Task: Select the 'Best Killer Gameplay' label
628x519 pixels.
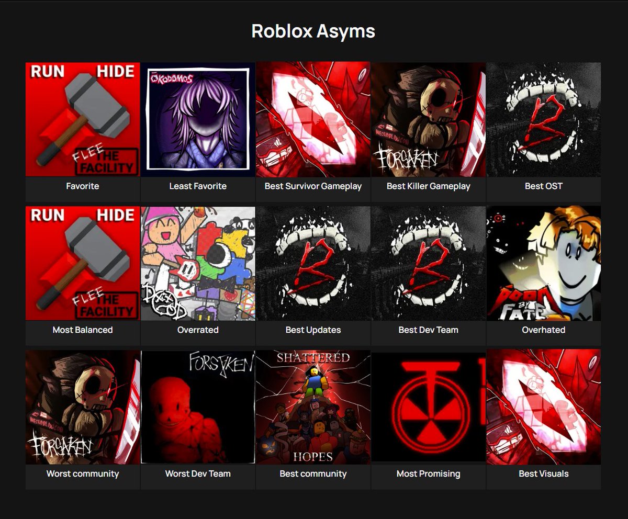Action: tap(428, 186)
